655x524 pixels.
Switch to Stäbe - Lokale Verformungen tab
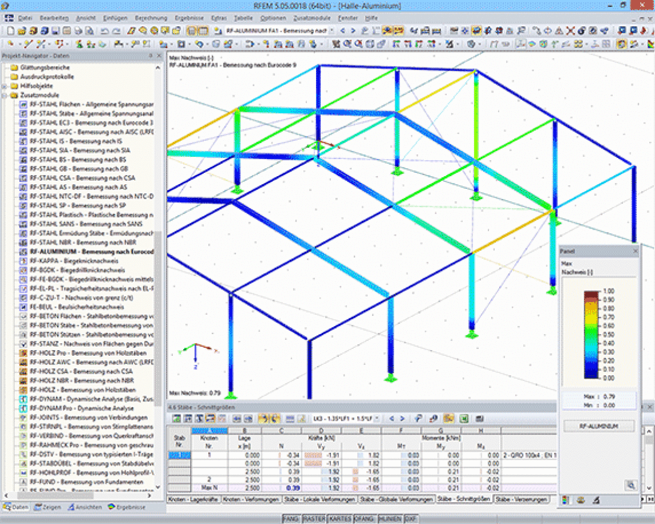(x=320, y=499)
